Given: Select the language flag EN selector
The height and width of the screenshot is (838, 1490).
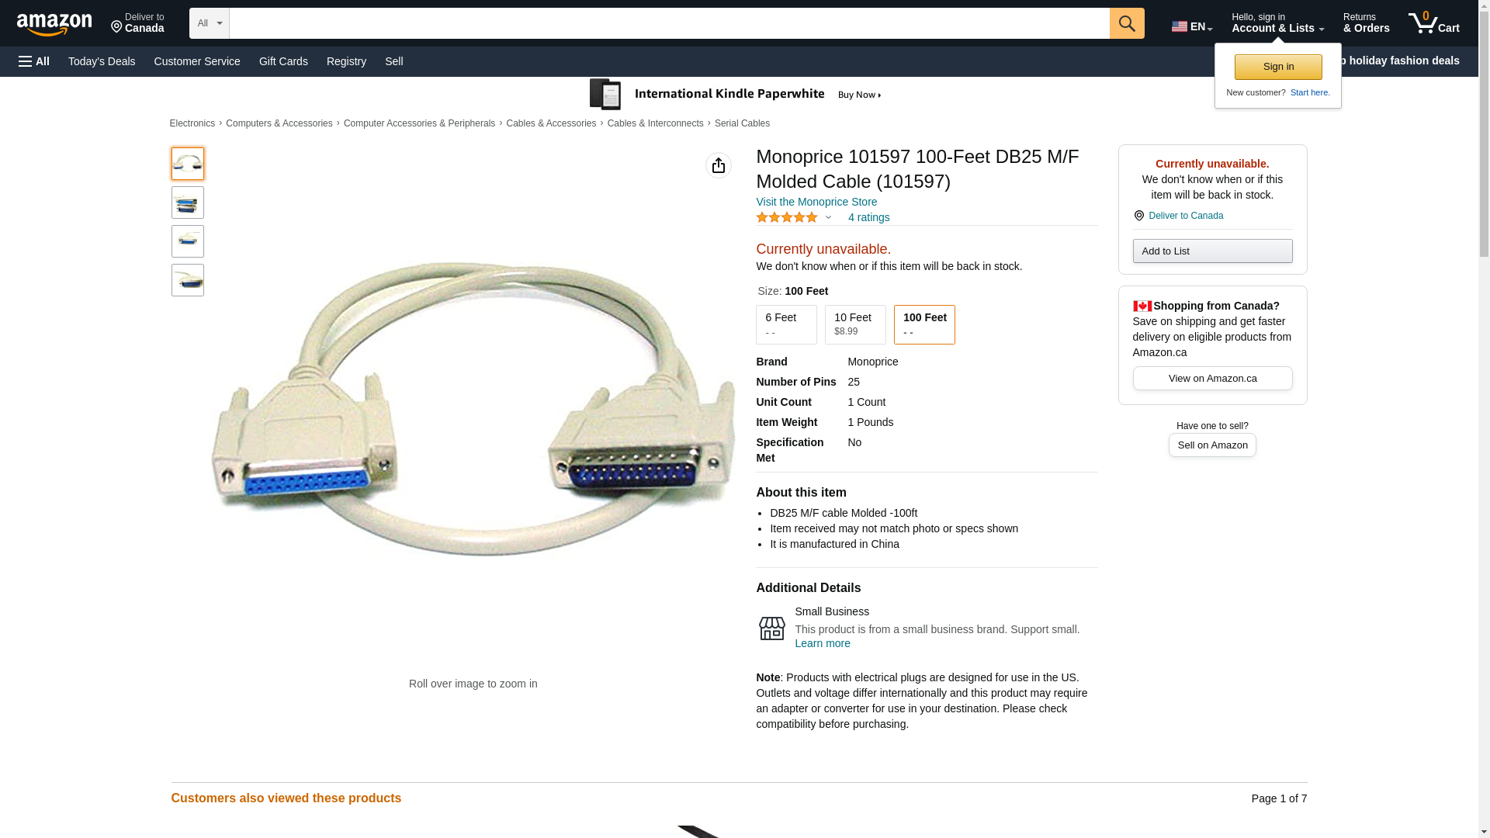Looking at the screenshot, I should tap(1192, 26).
